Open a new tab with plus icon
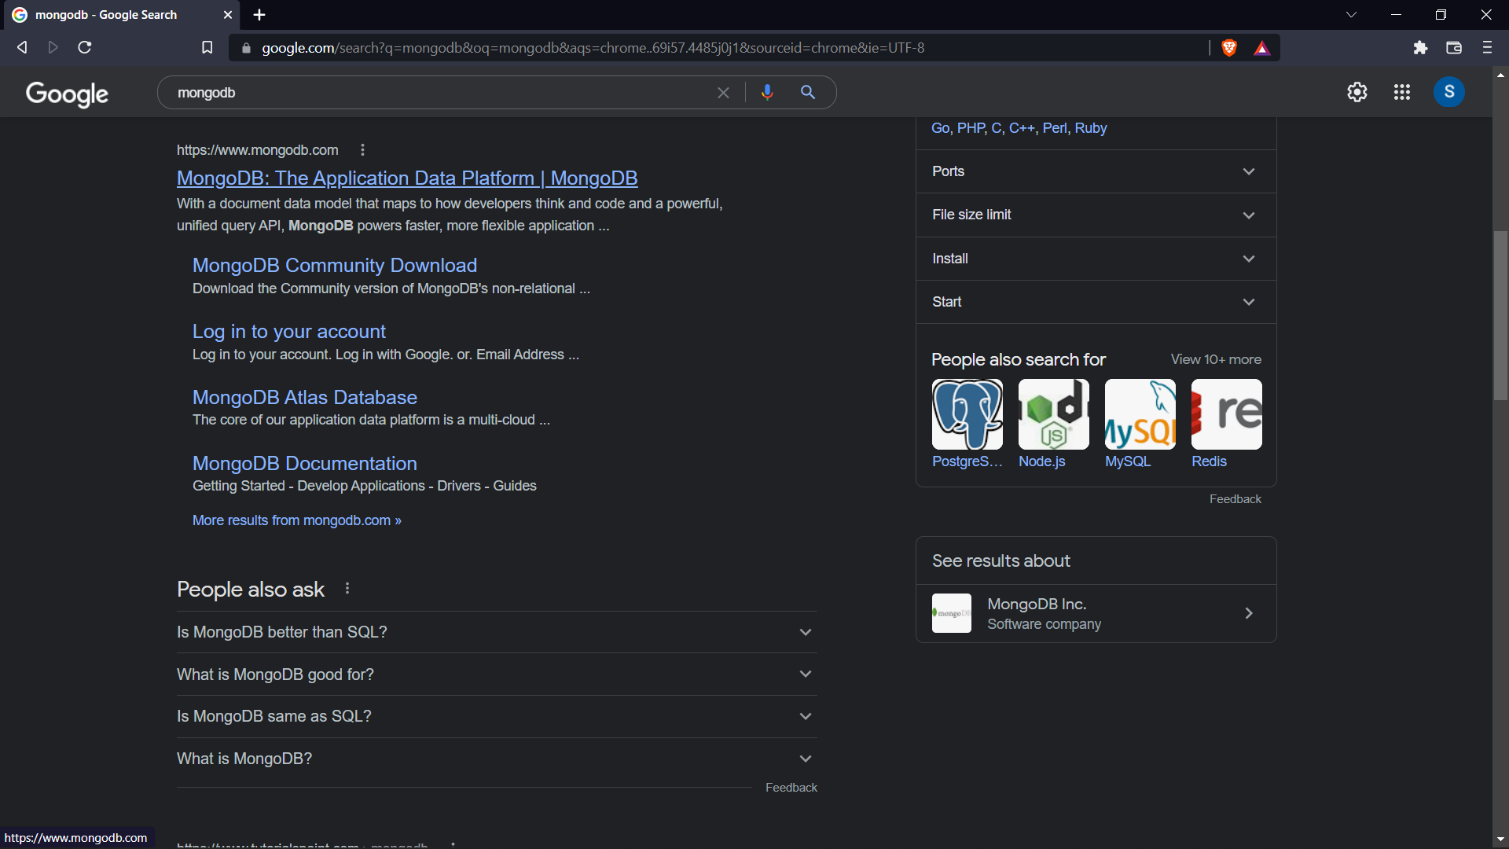 259,15
